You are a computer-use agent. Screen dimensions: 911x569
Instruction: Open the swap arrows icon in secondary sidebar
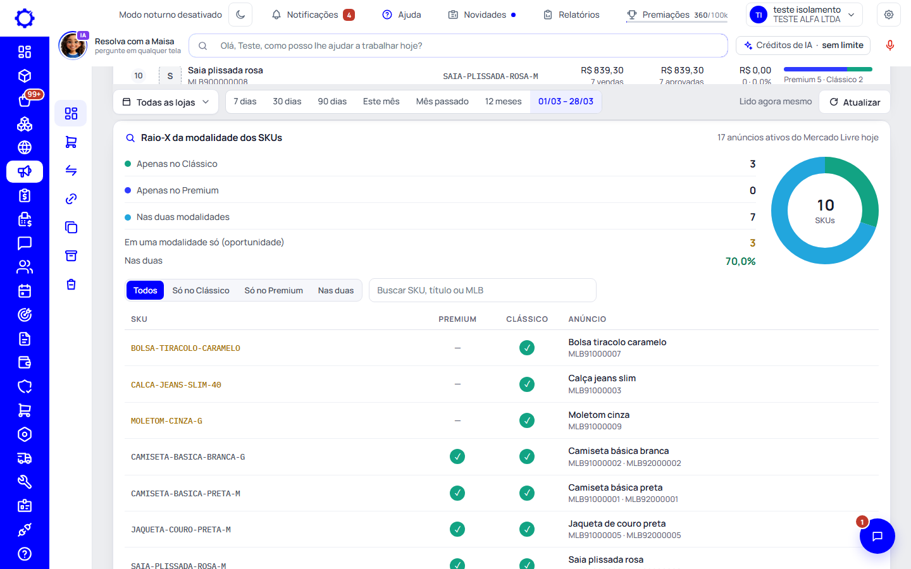pos(71,171)
